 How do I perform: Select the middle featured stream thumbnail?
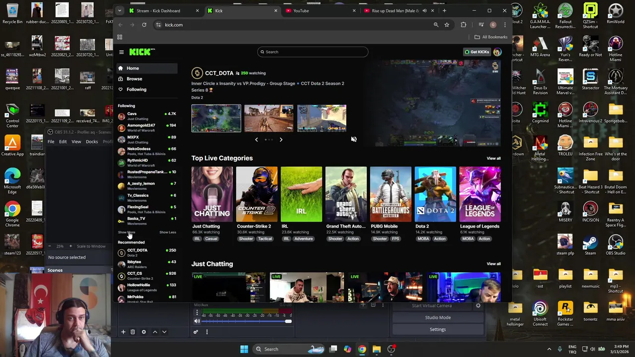pos(269,119)
